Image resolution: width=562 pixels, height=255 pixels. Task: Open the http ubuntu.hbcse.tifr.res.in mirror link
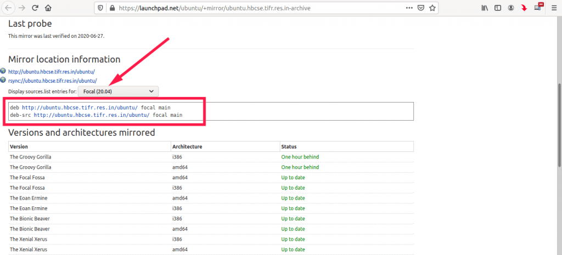pos(52,72)
